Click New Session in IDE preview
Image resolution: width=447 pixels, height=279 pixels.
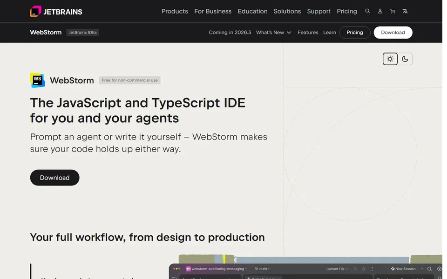tap(403, 269)
